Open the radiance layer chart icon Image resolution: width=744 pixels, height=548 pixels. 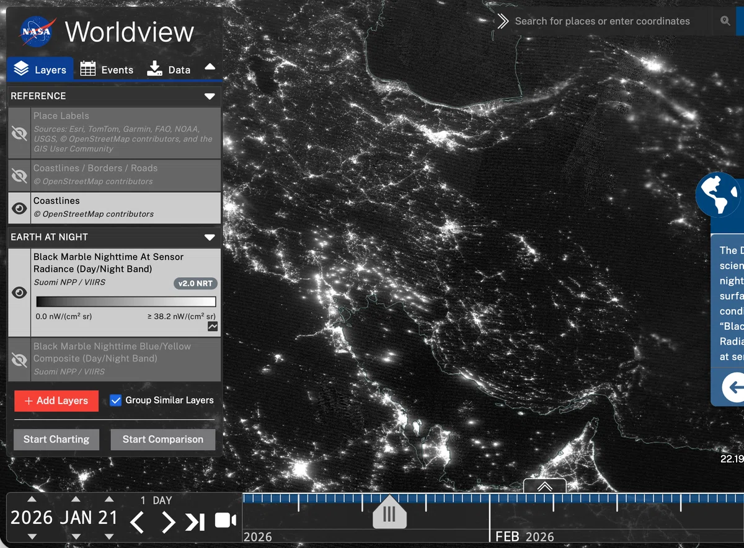click(x=213, y=326)
